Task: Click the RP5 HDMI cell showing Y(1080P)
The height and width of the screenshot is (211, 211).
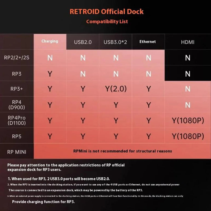Action: point(188,136)
